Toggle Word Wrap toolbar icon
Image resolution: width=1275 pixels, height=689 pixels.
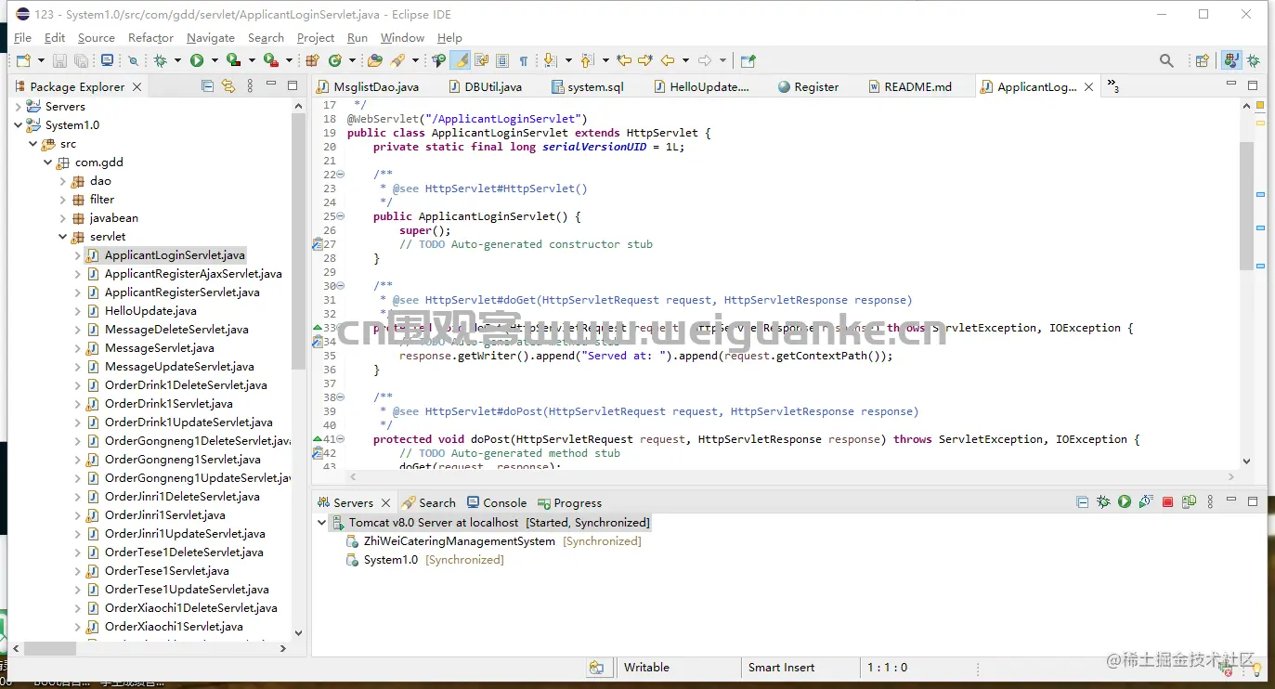482,60
